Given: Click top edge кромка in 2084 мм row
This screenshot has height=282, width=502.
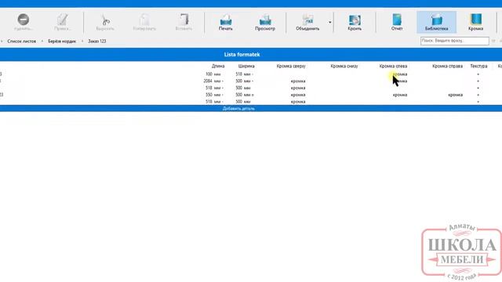Looking at the screenshot, I should pos(298,81).
